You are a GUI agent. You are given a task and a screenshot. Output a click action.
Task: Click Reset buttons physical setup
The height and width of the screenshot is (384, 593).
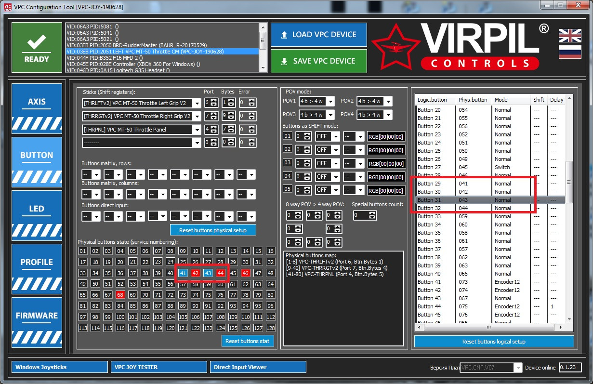[x=213, y=230]
